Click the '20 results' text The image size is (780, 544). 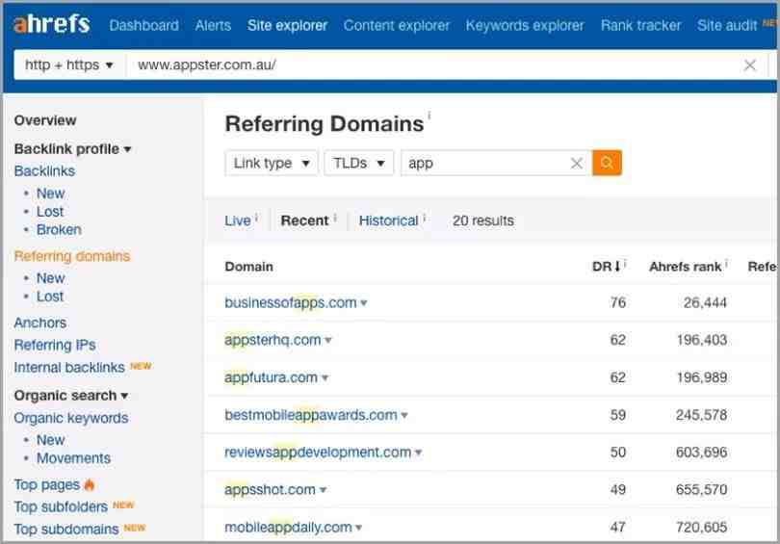point(483,220)
